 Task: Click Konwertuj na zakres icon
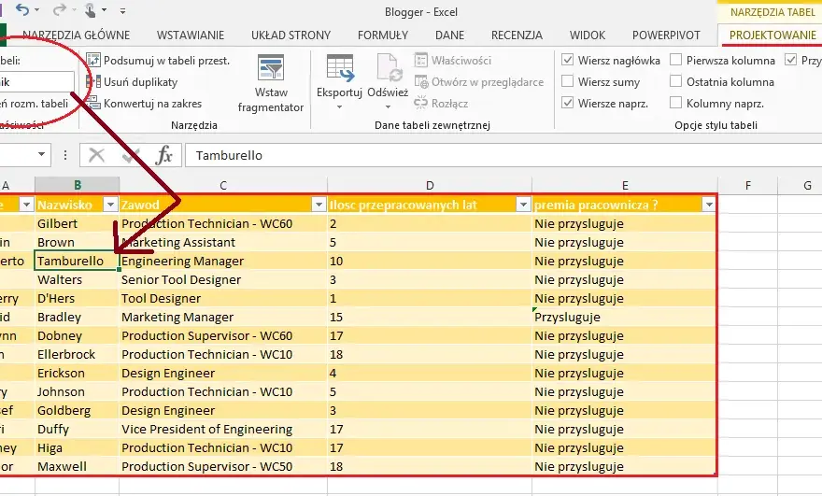93,104
